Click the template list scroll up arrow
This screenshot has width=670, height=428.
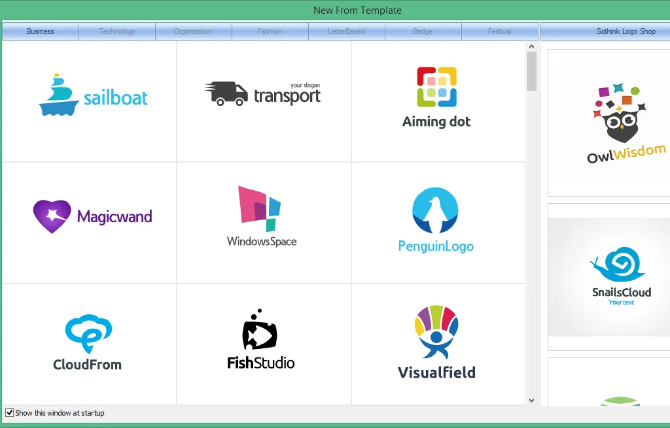click(531, 46)
